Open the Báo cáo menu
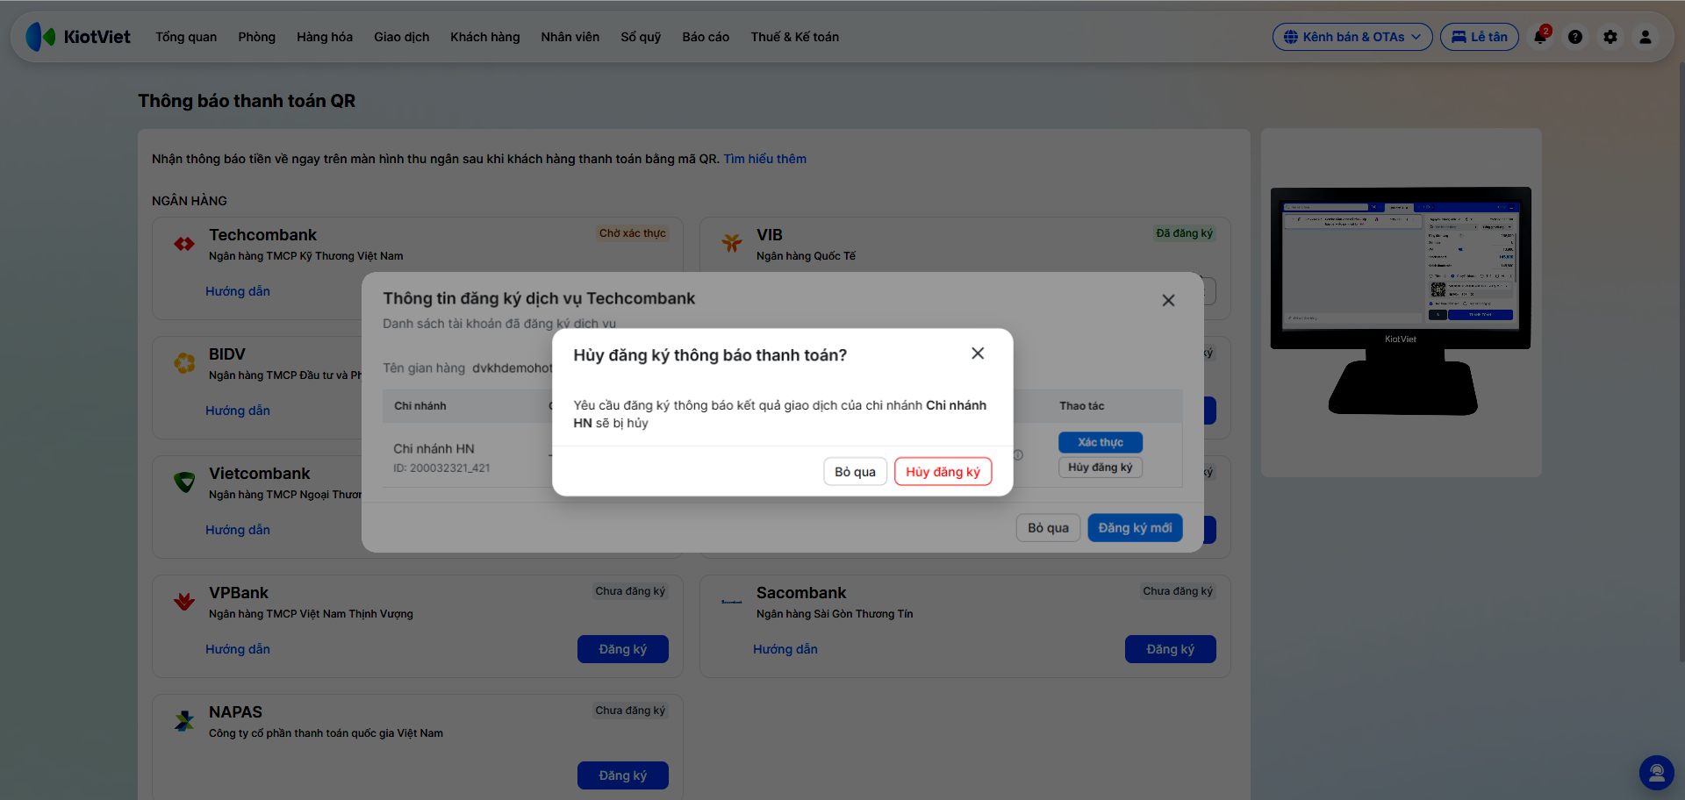Viewport: 1685px width, 800px height. [x=706, y=37]
